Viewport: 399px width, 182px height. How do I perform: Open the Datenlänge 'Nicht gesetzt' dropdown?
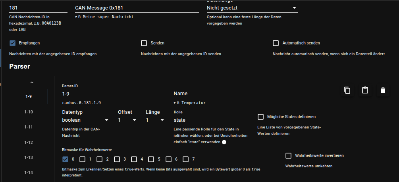252,8
